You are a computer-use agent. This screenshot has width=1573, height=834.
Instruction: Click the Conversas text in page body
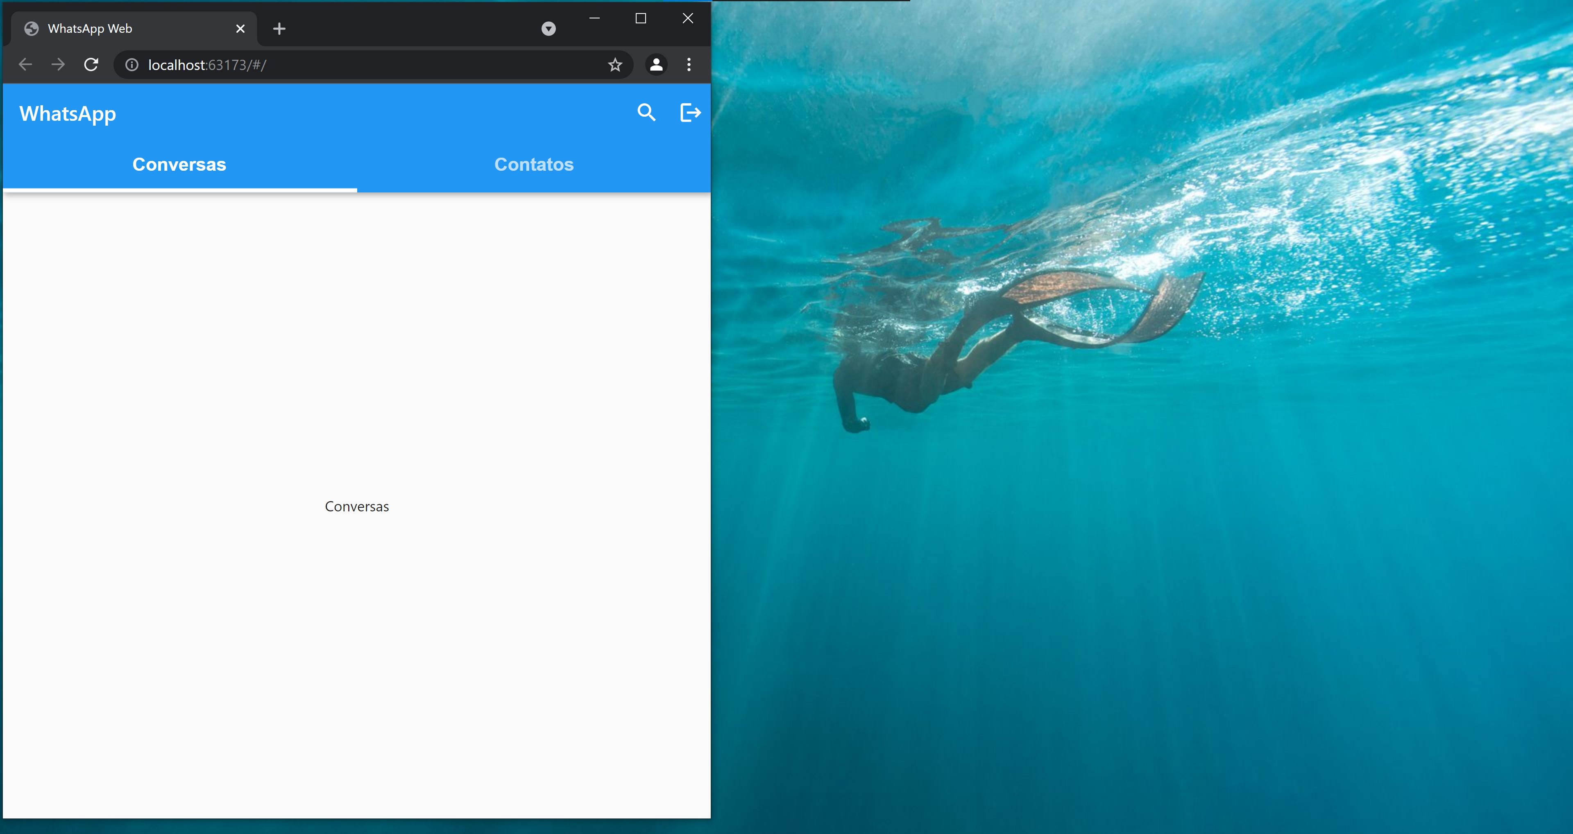tap(357, 507)
